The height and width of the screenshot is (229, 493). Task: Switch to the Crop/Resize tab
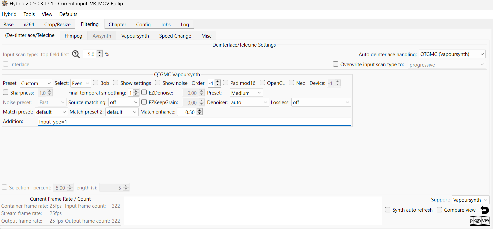(57, 24)
